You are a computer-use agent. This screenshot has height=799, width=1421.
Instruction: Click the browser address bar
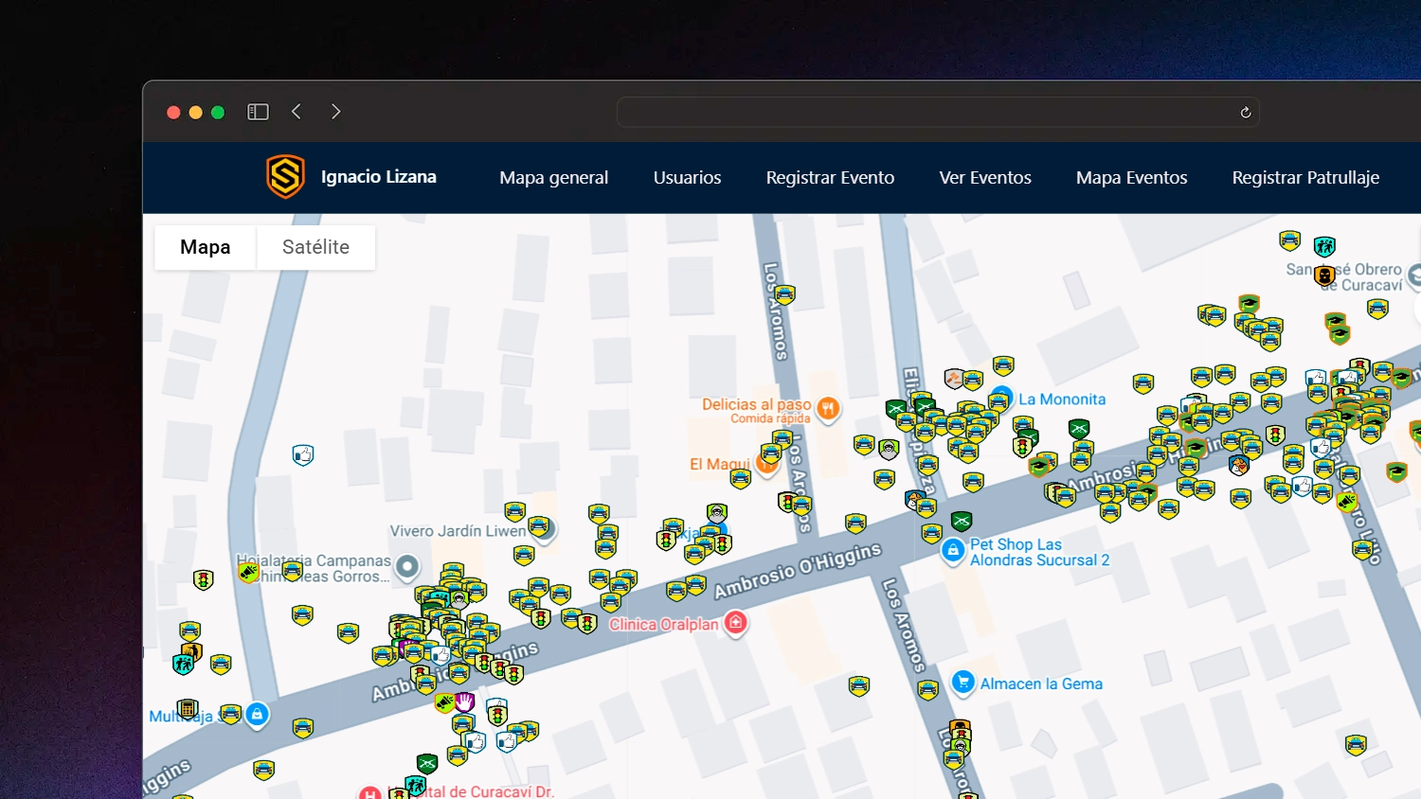pos(928,113)
